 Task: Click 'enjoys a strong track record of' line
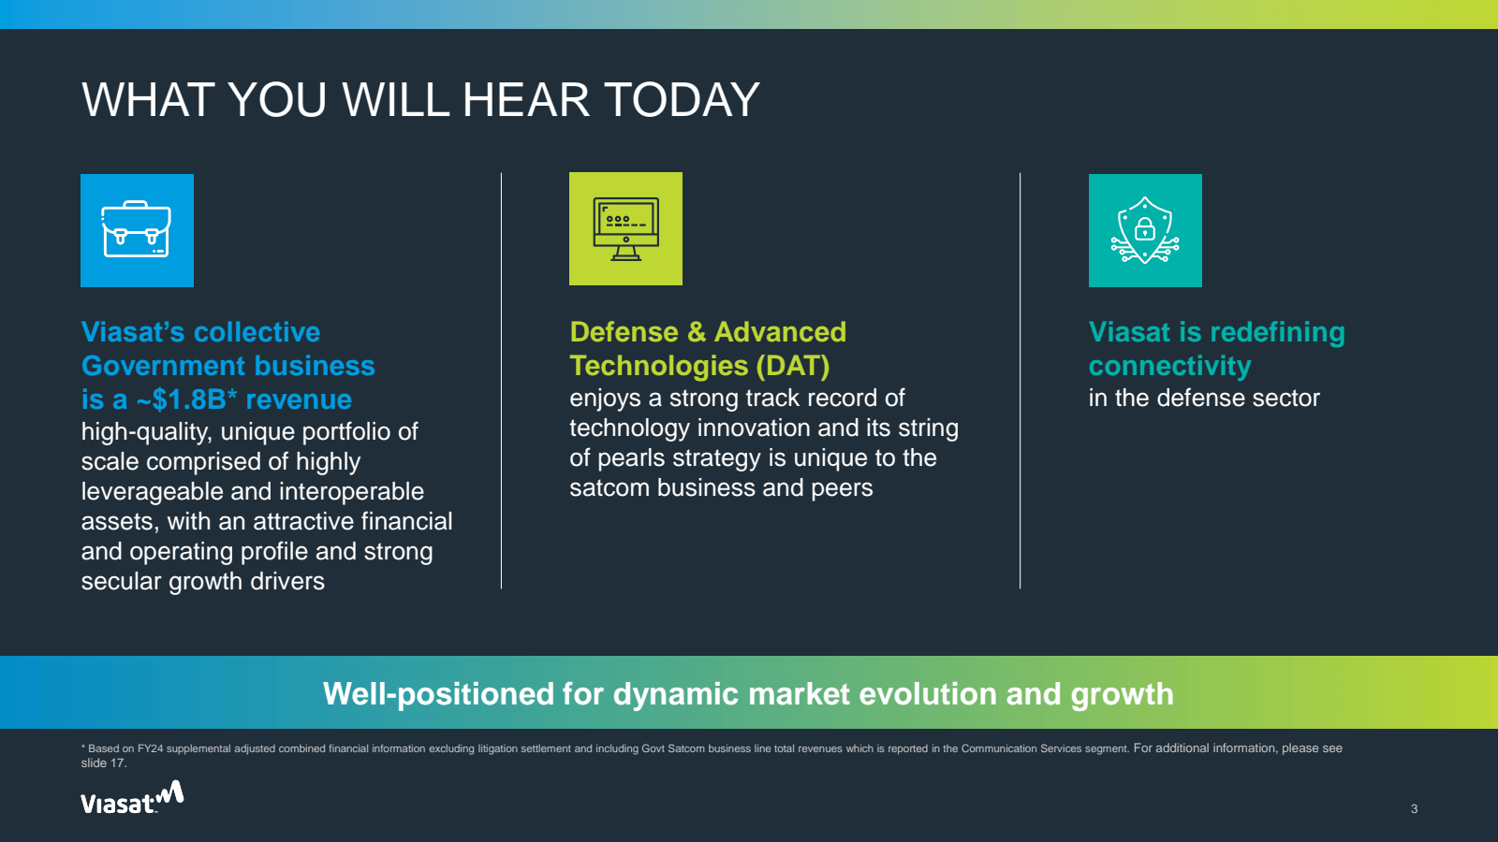click(737, 398)
